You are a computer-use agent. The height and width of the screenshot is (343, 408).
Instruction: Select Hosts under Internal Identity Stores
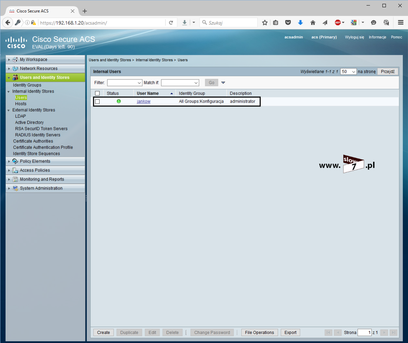[x=21, y=104]
